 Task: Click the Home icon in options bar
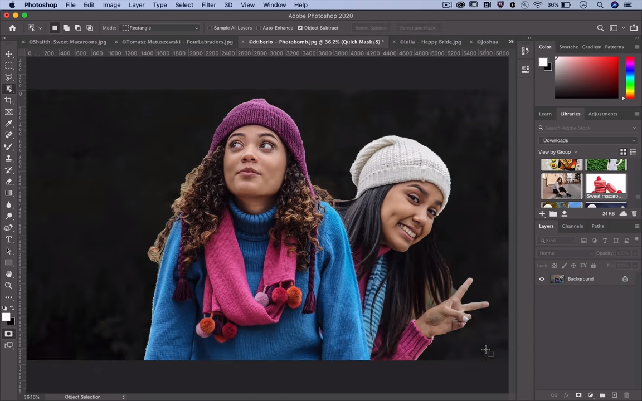click(x=12, y=28)
